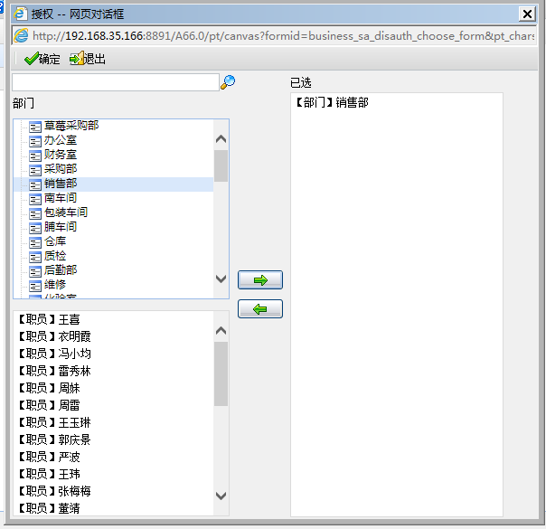The image size is (546, 529).
Task: Click the green left arrow remove button
Action: click(260, 309)
